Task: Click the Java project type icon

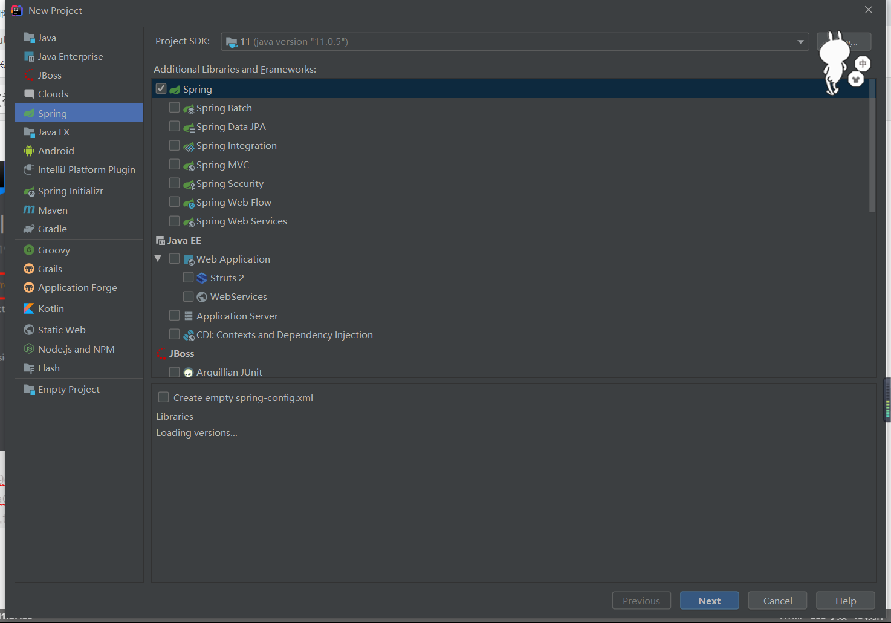Action: [x=29, y=38]
